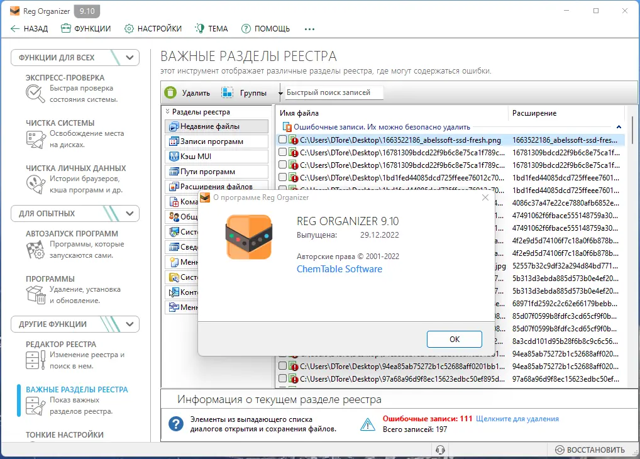Click the ВАЖНЫЕ РАЗДЕЛЫ РЕЕСТРА icon
The image size is (640, 459).
(x=35, y=406)
